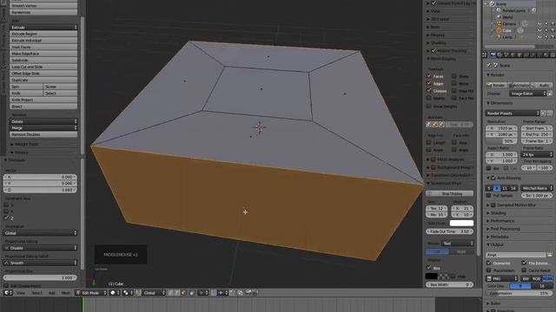Enable the Seams overlay checkbox
This screenshot has height=312, width=556.
click(x=429, y=98)
